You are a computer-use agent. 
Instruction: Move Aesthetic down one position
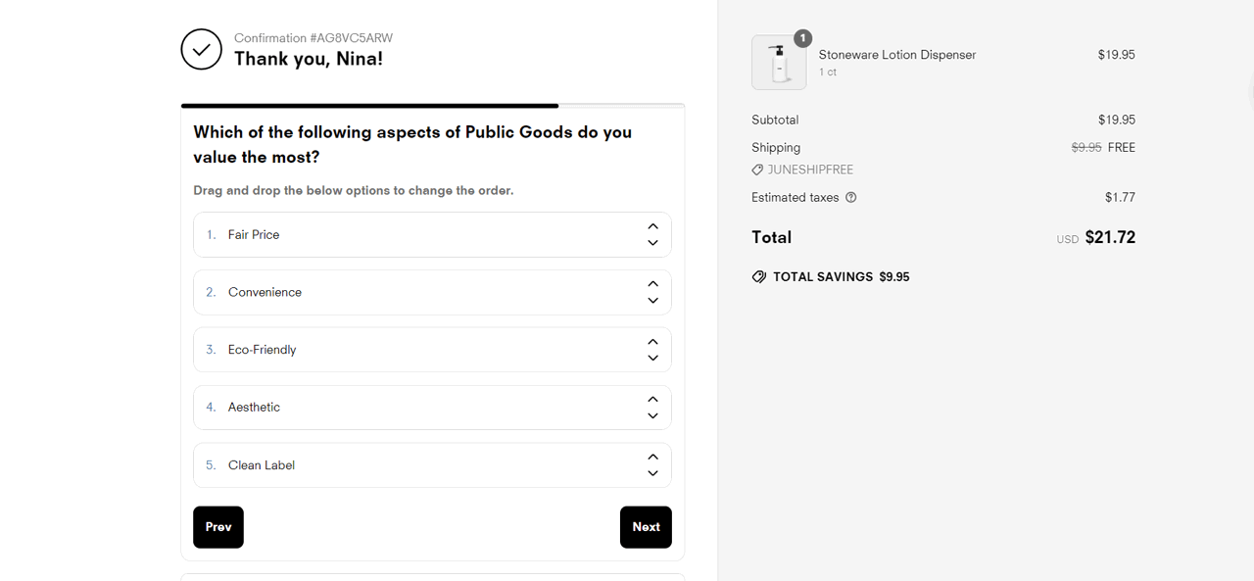(652, 415)
